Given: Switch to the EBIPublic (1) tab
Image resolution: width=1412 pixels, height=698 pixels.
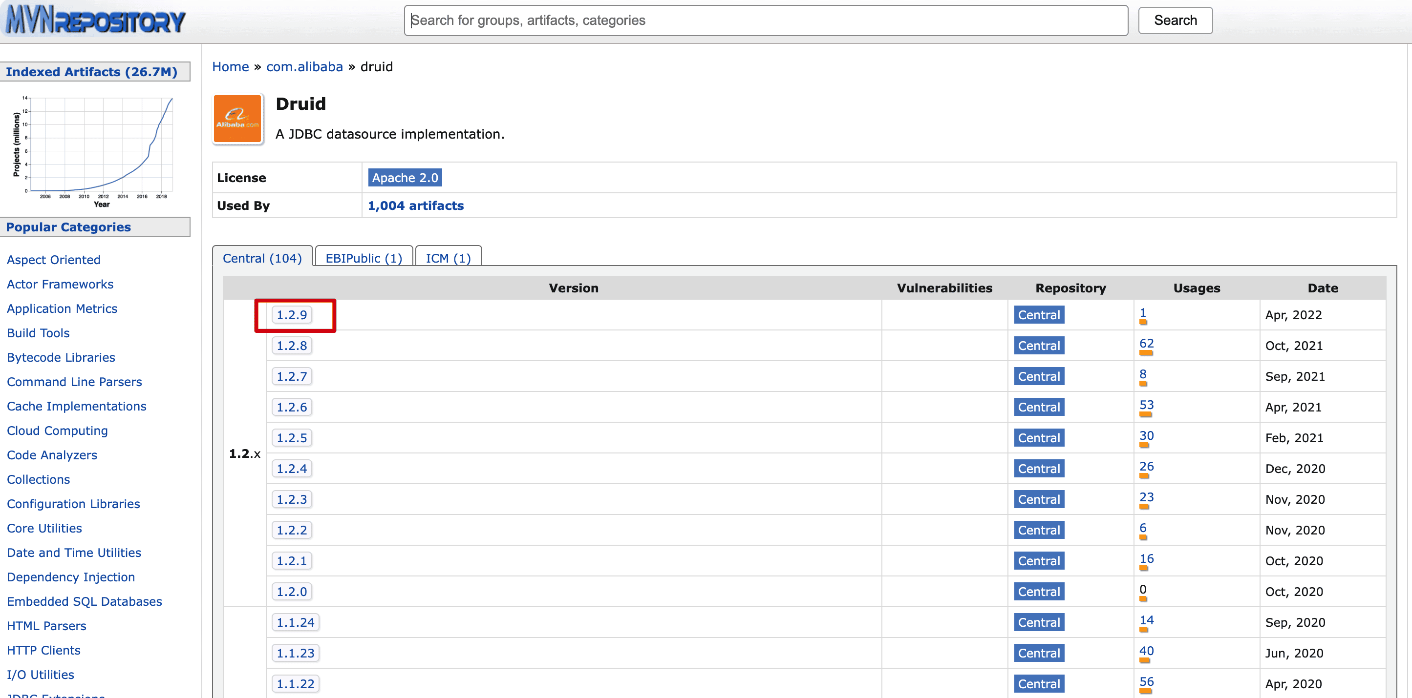Looking at the screenshot, I should click(x=364, y=258).
